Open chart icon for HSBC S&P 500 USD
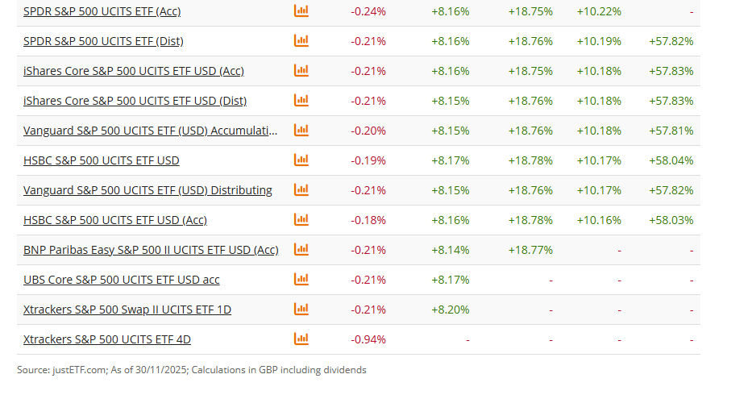The width and height of the screenshot is (752, 399). (x=301, y=160)
